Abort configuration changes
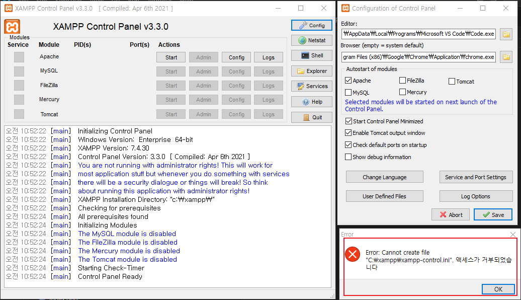This screenshot has width=521, height=300. [x=451, y=214]
